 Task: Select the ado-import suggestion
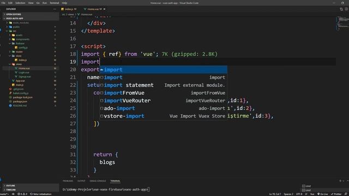click(x=164, y=108)
